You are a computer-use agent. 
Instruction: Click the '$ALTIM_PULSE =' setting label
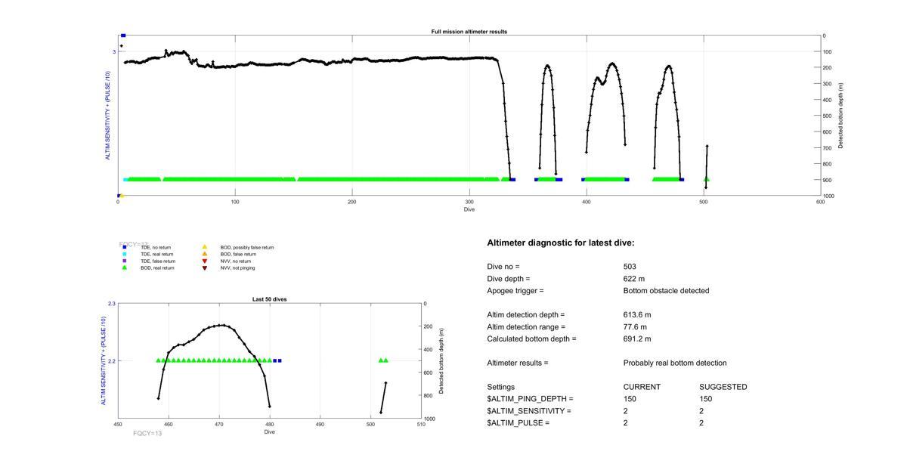(519, 423)
